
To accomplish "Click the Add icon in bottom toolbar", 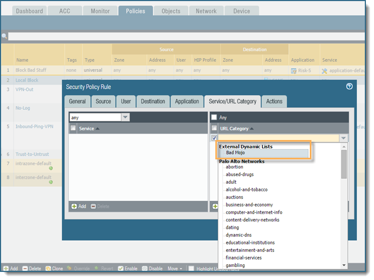I will 6,268.
